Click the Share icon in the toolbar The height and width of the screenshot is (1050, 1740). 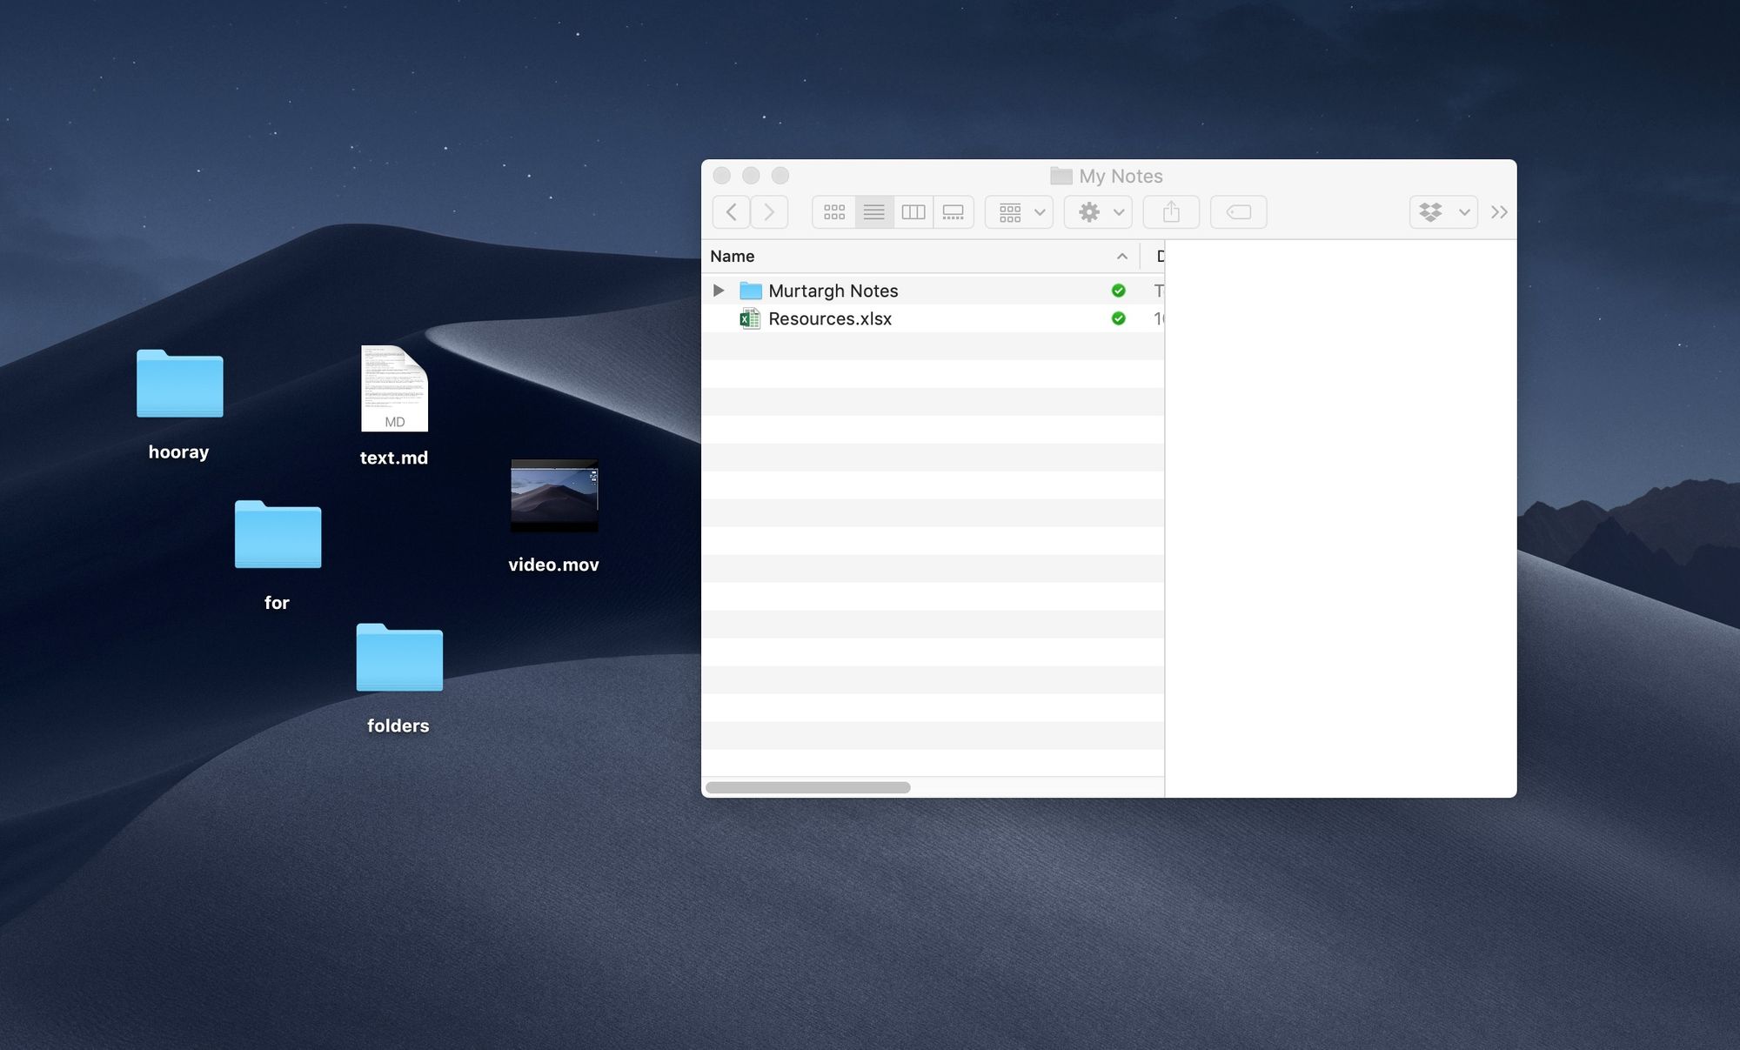pos(1171,211)
